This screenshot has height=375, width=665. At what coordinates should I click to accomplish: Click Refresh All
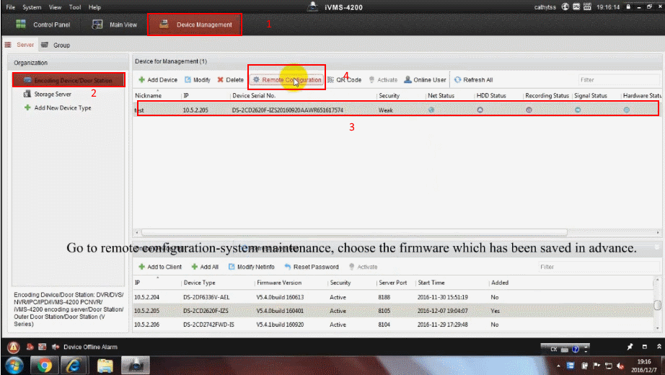[473, 80]
